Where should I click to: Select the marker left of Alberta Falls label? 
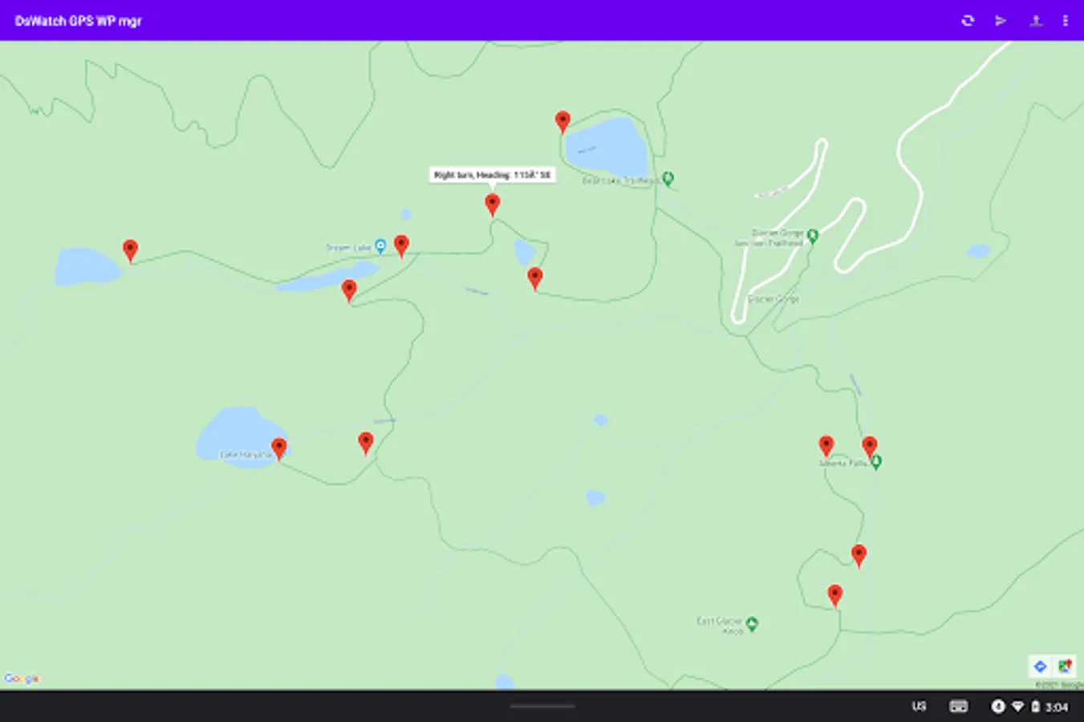[x=826, y=446]
